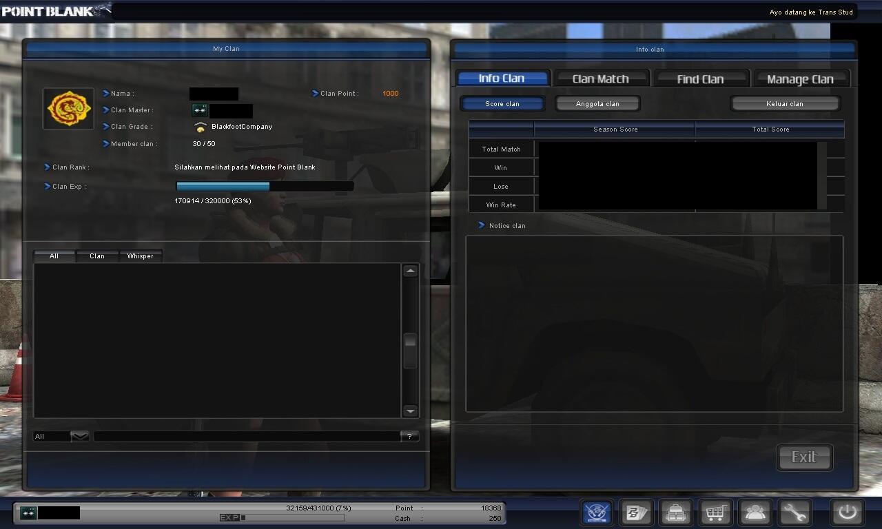
Task: Click the Cash value 250
Action: pos(495,519)
